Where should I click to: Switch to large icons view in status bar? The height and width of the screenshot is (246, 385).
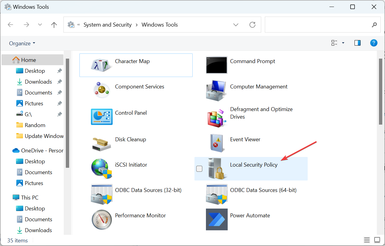[x=377, y=240]
